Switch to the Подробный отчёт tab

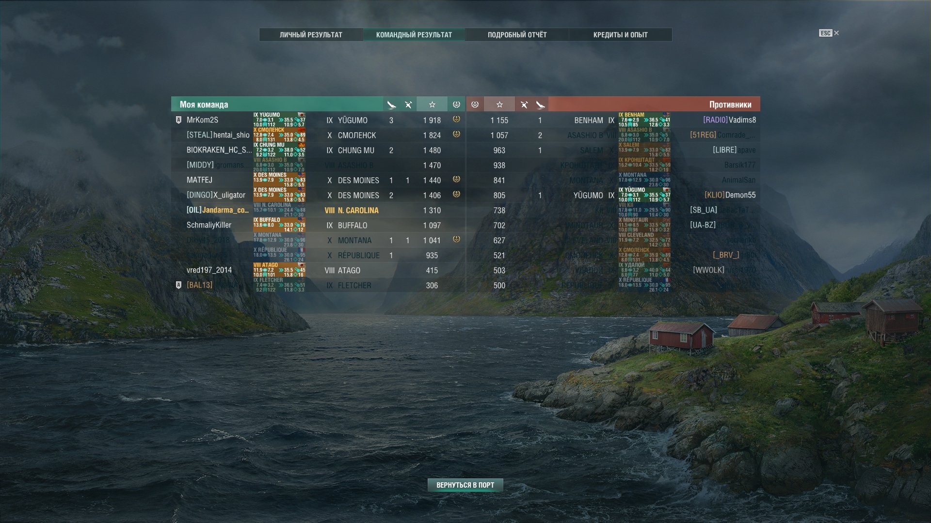[x=517, y=35]
